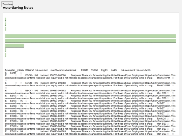
Task: Click 'Incident: 250703-000590' text
Action: (53, 75)
